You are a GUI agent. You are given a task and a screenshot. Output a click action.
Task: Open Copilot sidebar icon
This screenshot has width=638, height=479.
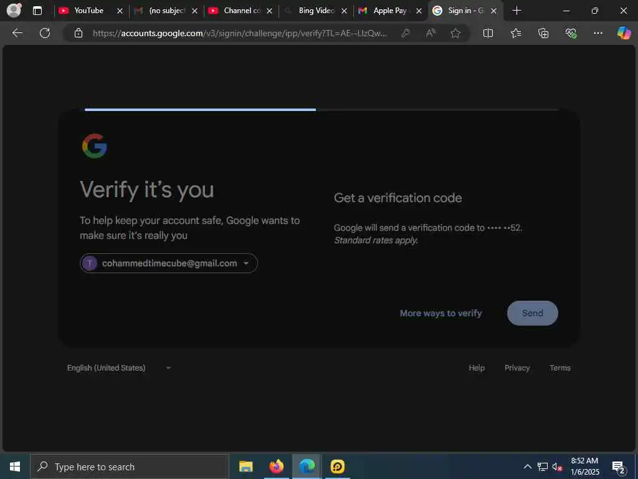click(624, 32)
